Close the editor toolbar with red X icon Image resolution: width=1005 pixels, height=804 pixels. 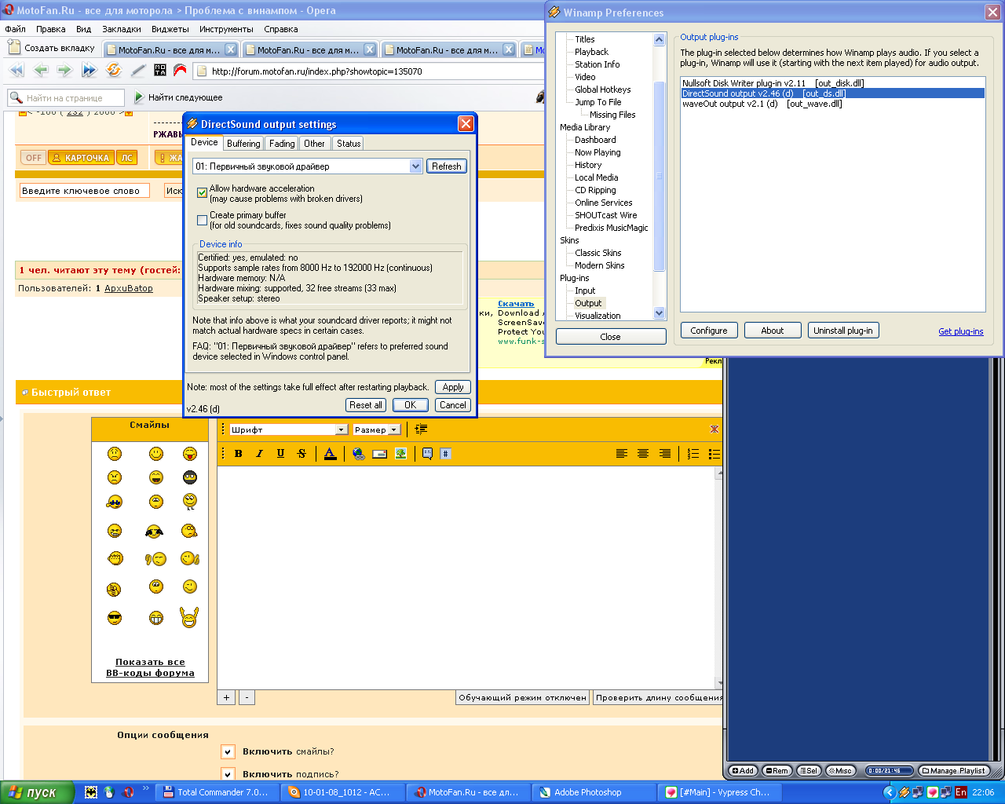(x=714, y=429)
